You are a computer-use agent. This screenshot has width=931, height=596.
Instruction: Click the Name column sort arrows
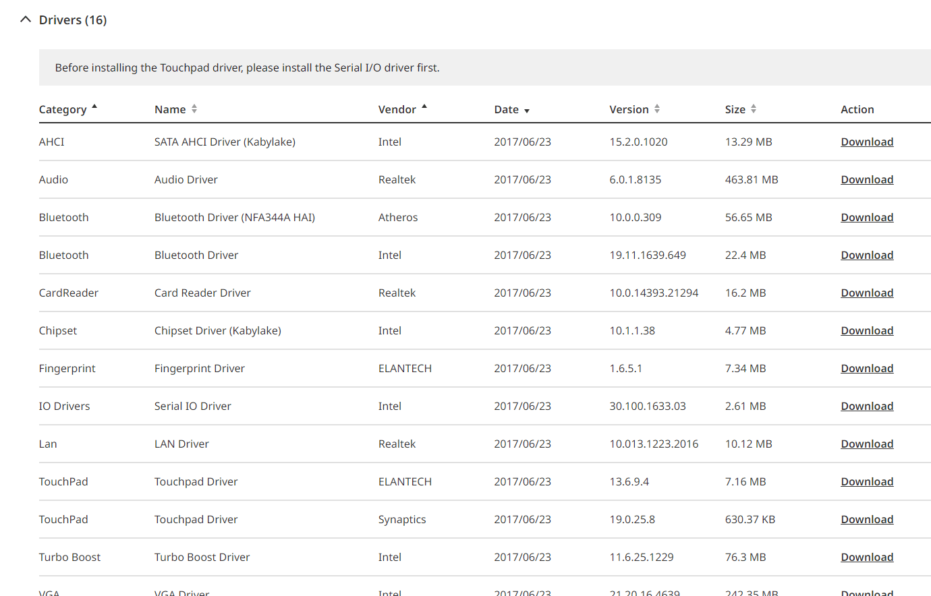[x=194, y=109]
